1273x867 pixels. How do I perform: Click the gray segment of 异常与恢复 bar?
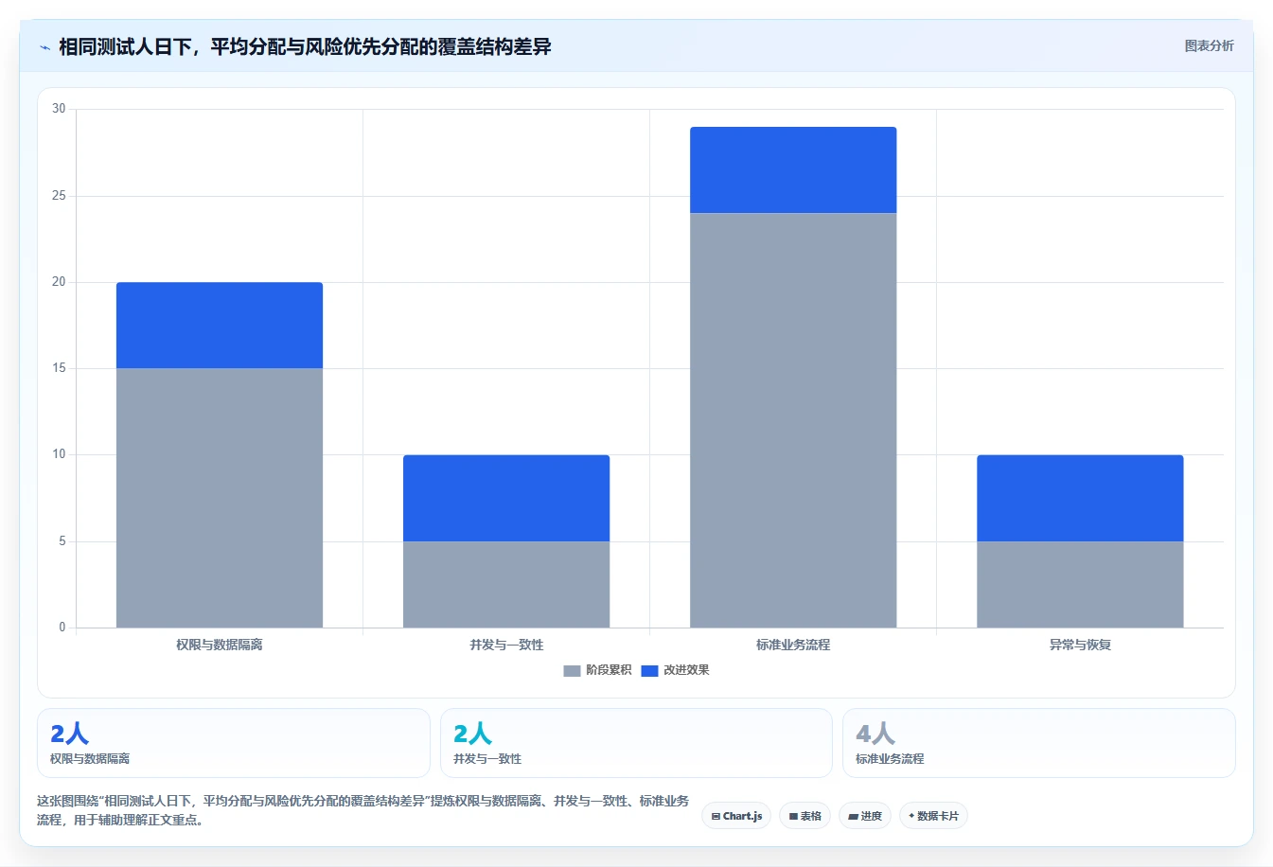[x=1080, y=584]
